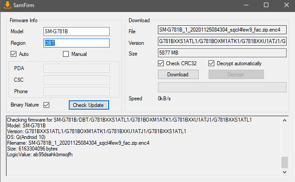
Task: Minimize the SamFirm window
Action: click(245, 5)
